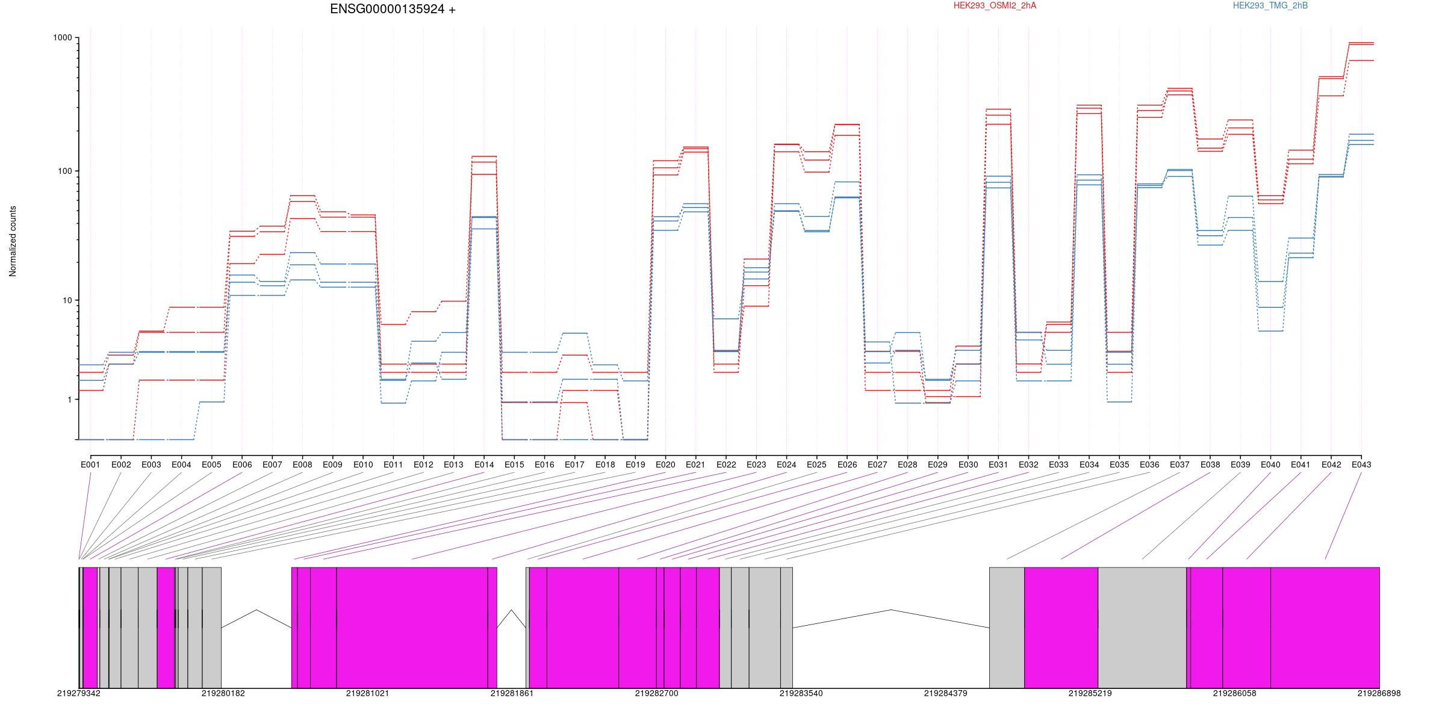This screenshot has height=722, width=1445.
Task: Click y-axis tick value 1
Action: pos(69,400)
